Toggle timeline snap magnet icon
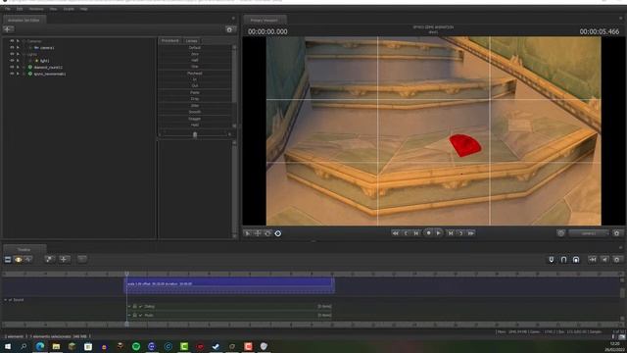This screenshot has height=353, width=627. pos(552,260)
